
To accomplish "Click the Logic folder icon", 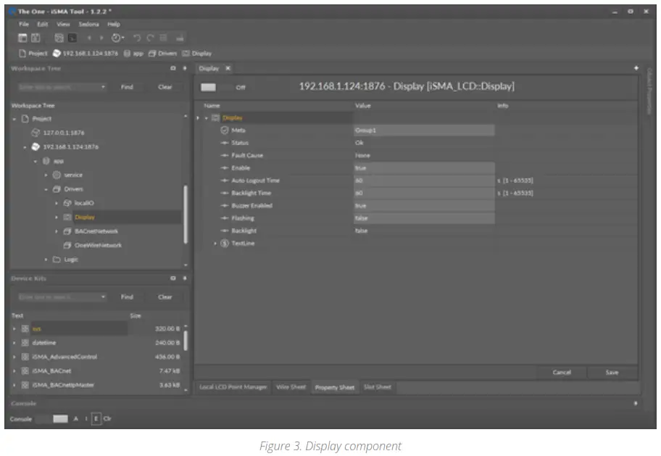I will (57, 260).
